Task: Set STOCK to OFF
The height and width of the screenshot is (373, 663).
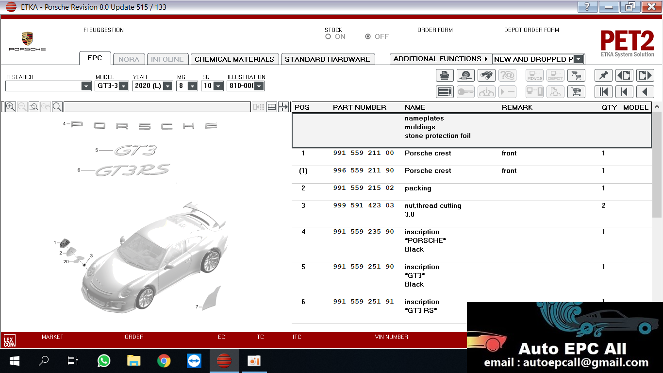Action: tap(368, 36)
